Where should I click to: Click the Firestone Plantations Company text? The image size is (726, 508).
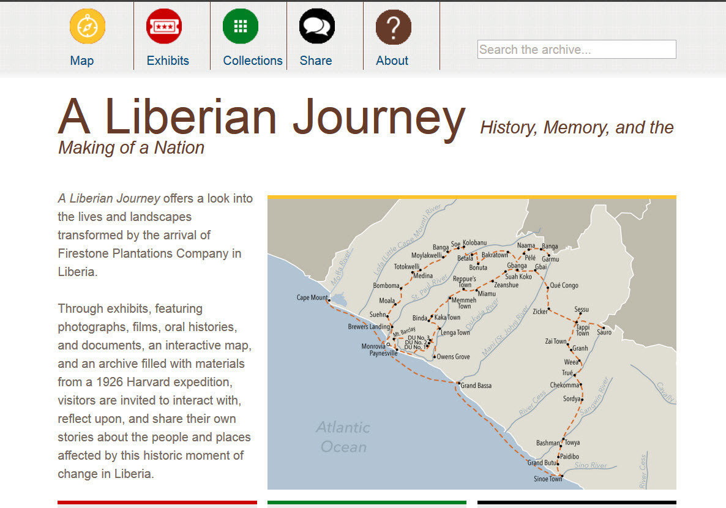[x=143, y=253]
